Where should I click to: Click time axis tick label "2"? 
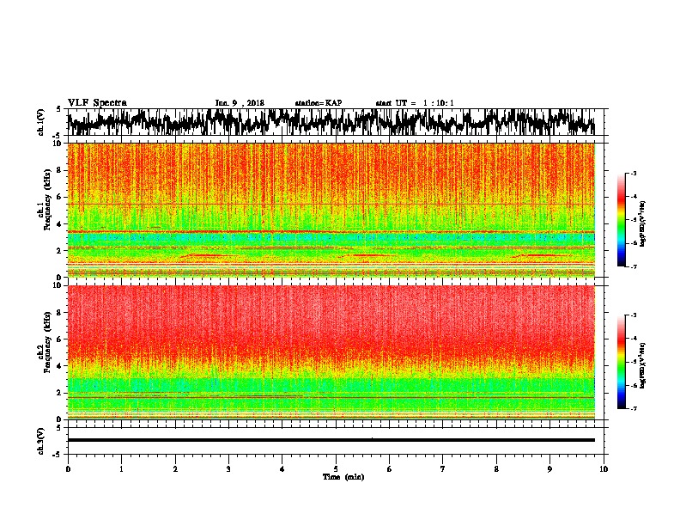[175, 469]
